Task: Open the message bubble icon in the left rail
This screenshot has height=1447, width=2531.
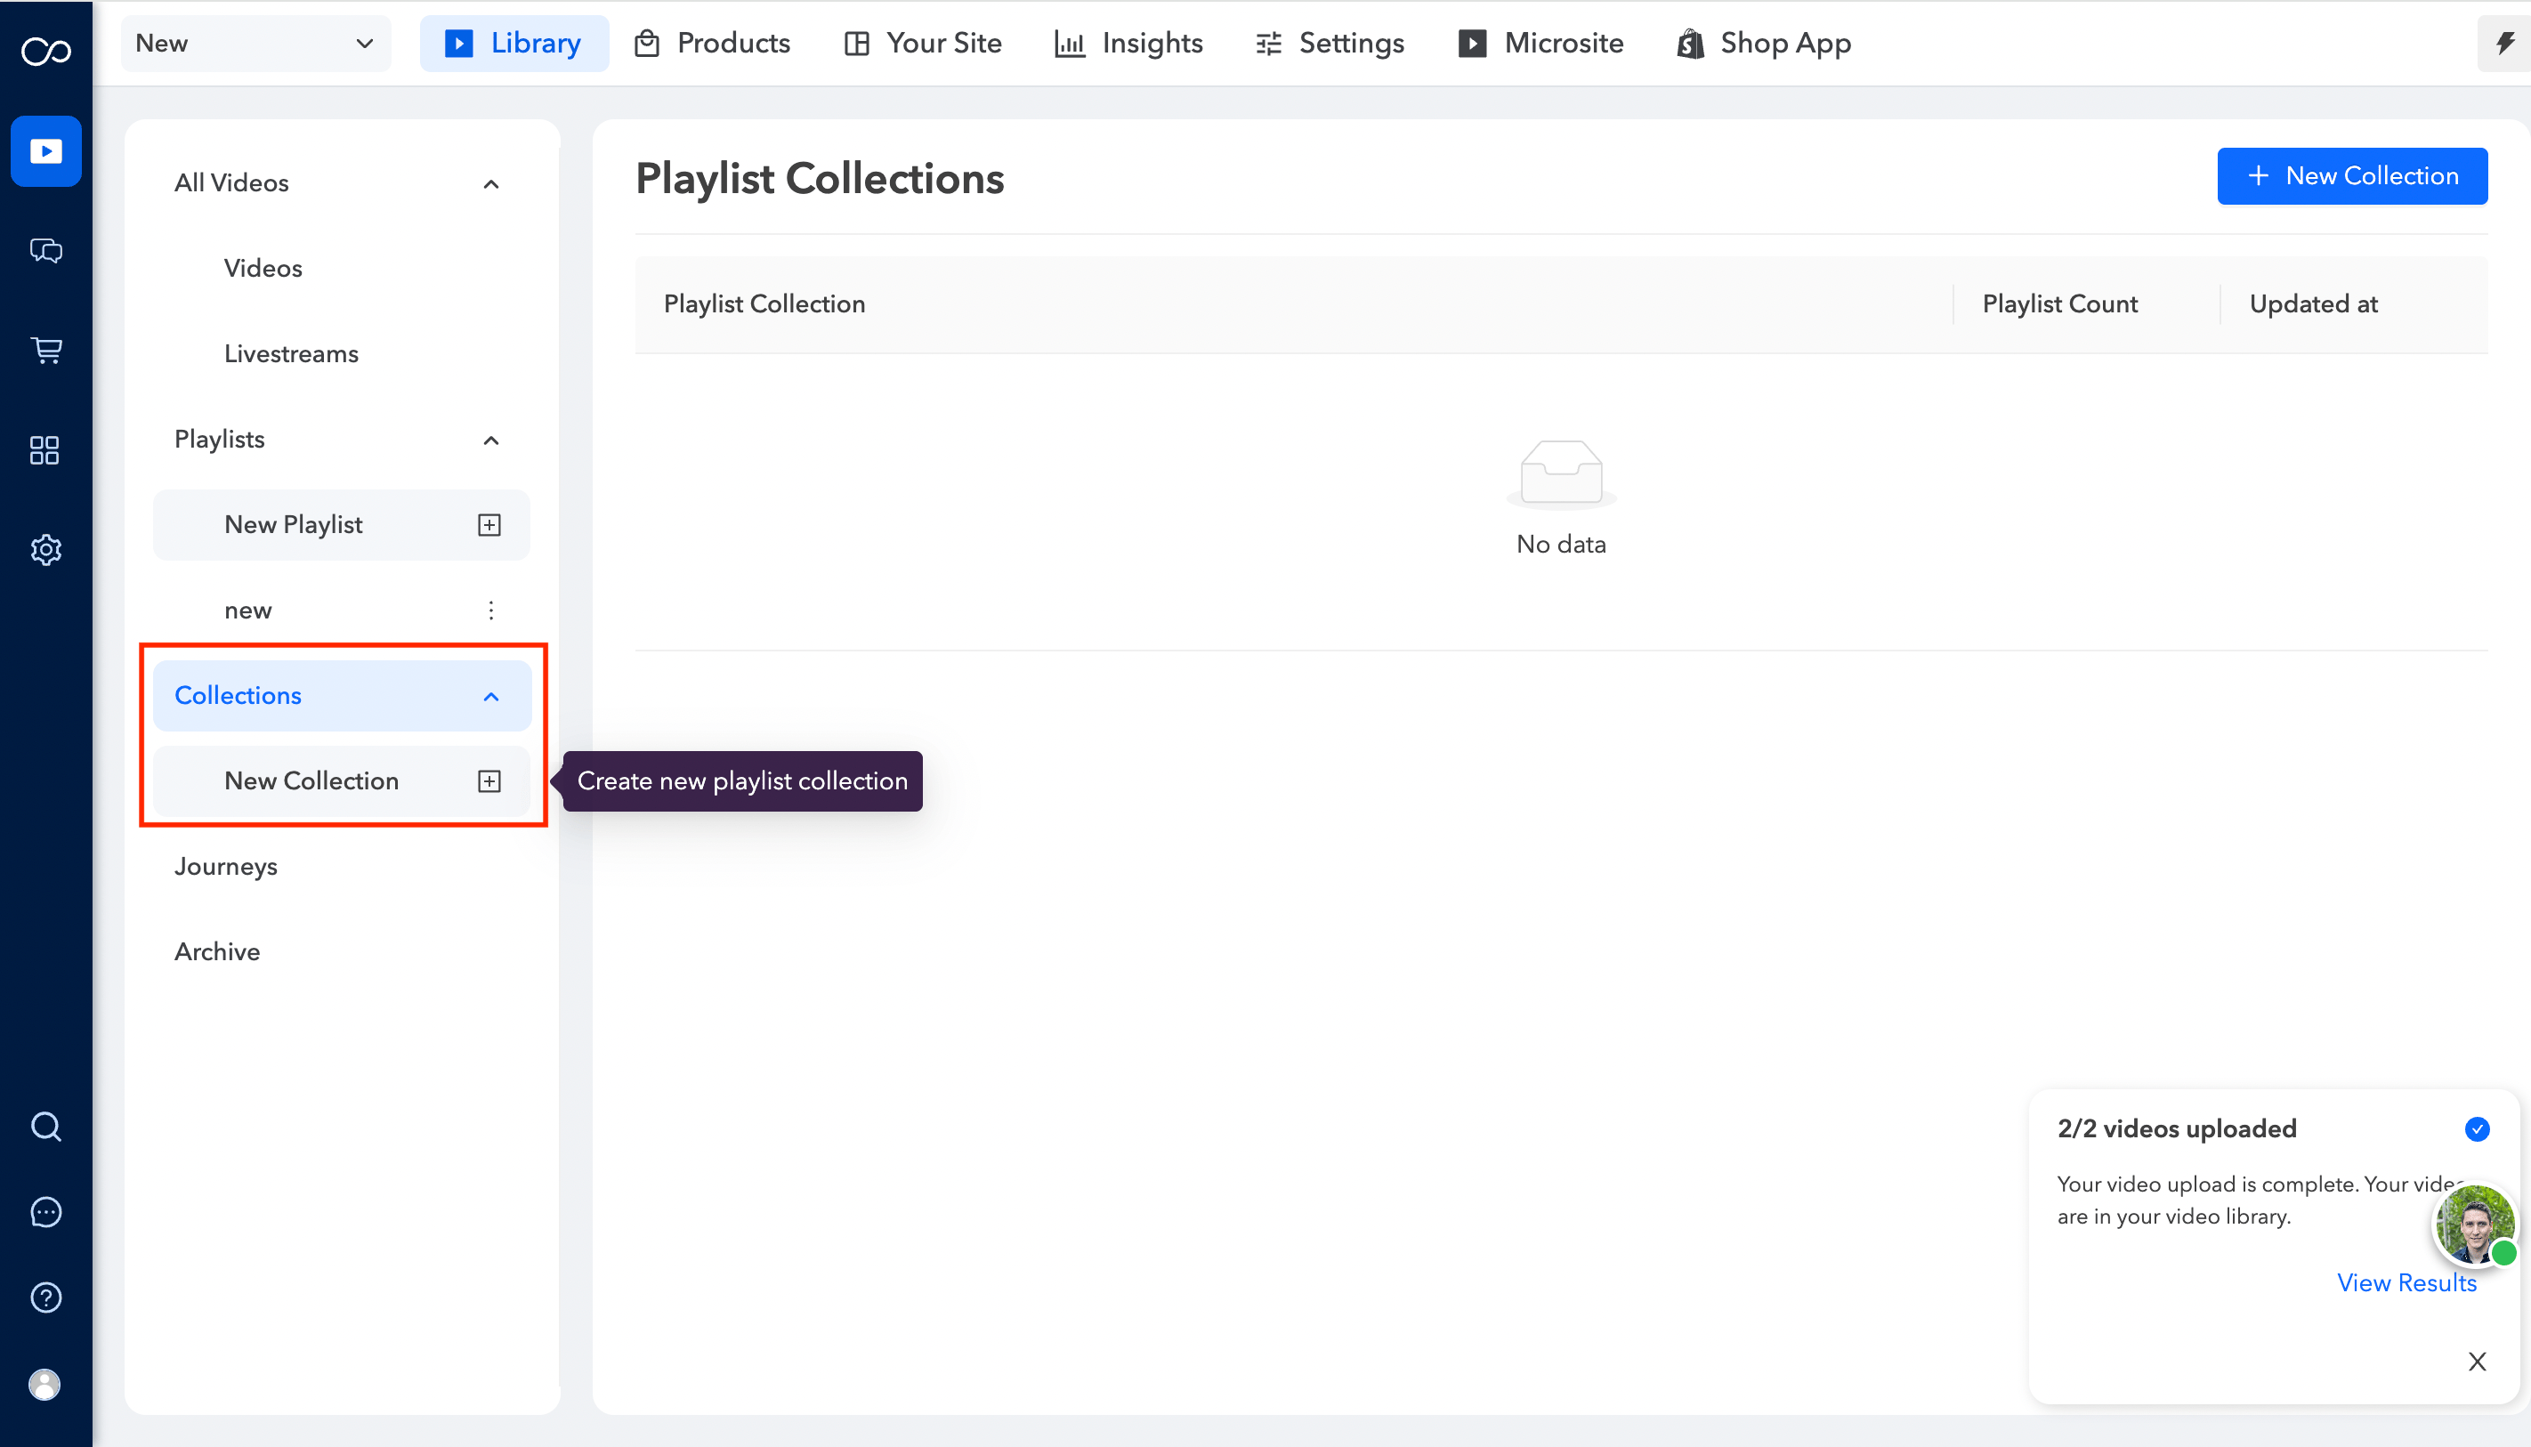Action: tap(45, 1211)
